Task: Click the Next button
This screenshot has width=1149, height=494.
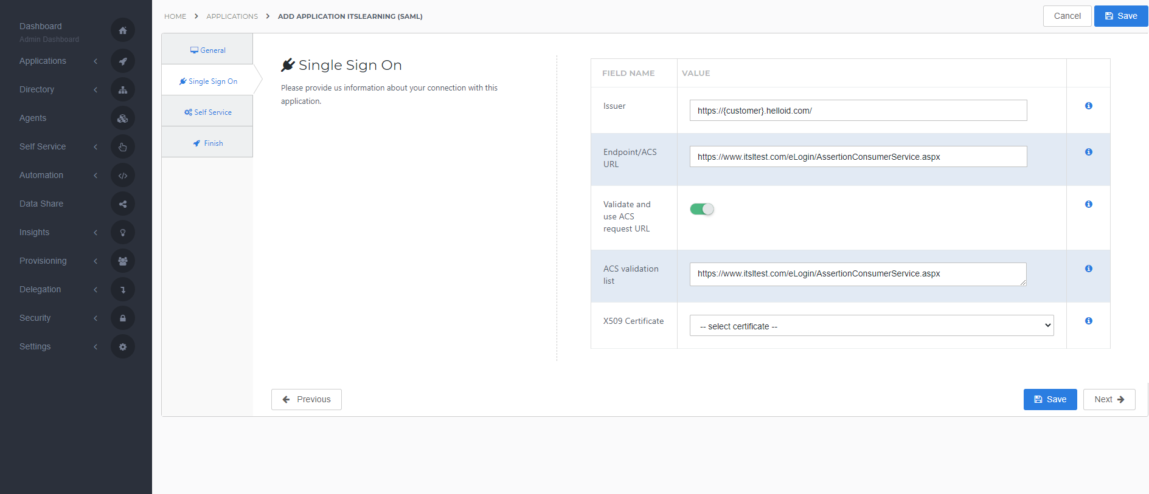Action: (x=1109, y=399)
